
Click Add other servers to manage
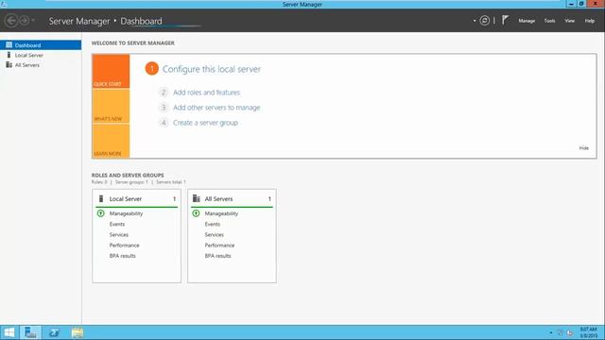tap(216, 108)
